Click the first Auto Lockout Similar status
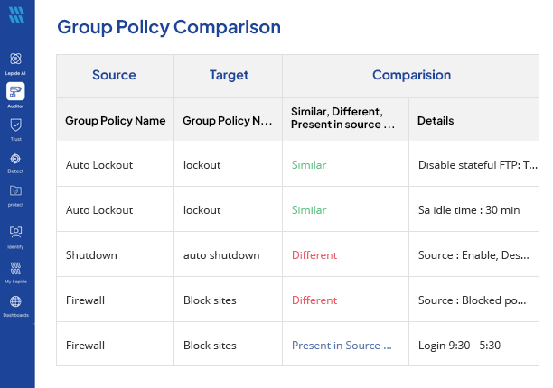The height and width of the screenshot is (388, 553). pyautogui.click(x=309, y=165)
